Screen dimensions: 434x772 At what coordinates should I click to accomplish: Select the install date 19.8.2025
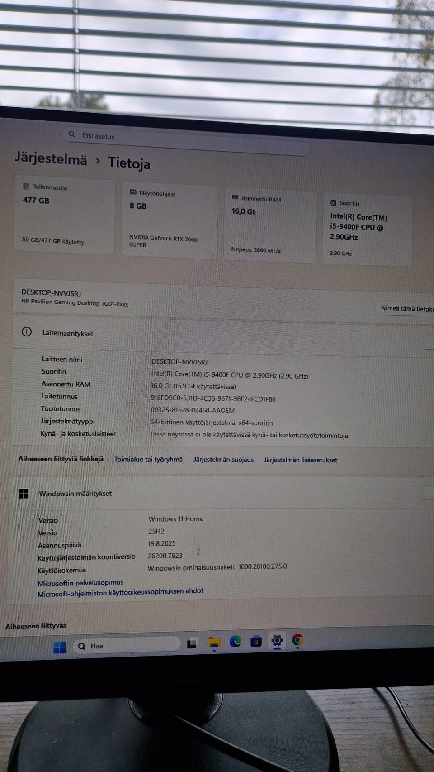point(162,543)
